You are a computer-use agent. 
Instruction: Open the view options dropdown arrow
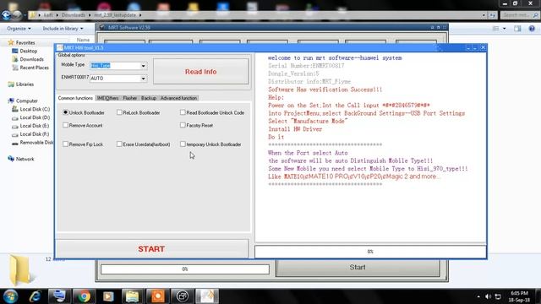(x=504, y=29)
